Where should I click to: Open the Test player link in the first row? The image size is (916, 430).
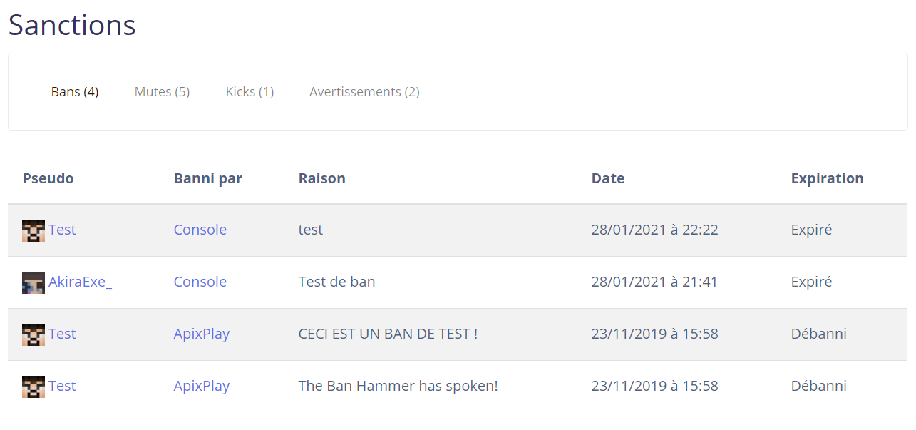tap(62, 230)
